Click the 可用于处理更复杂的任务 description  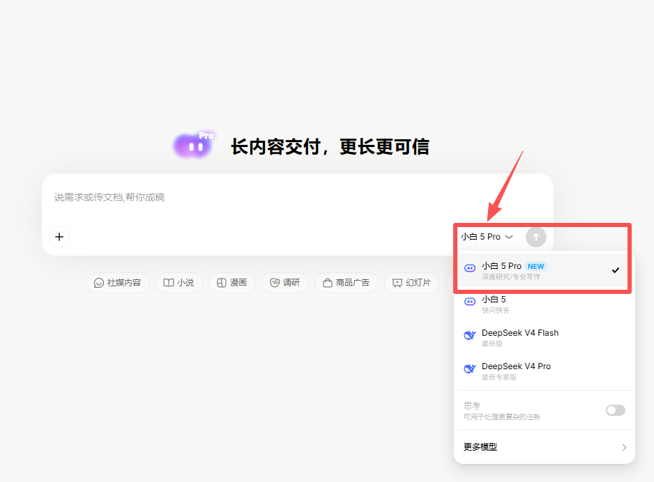(502, 417)
